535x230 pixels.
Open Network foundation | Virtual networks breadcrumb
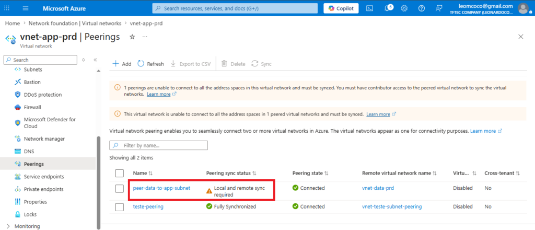(x=75, y=24)
